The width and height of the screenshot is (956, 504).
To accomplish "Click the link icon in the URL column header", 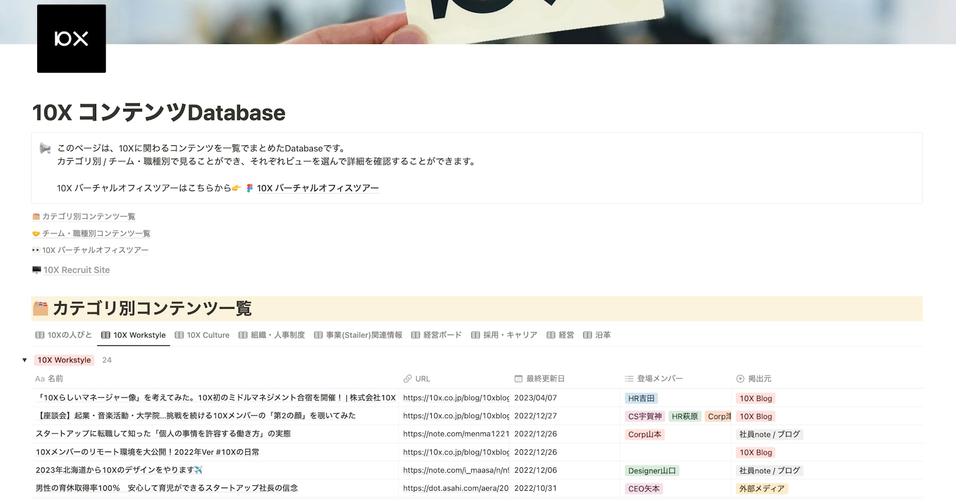I will (407, 379).
